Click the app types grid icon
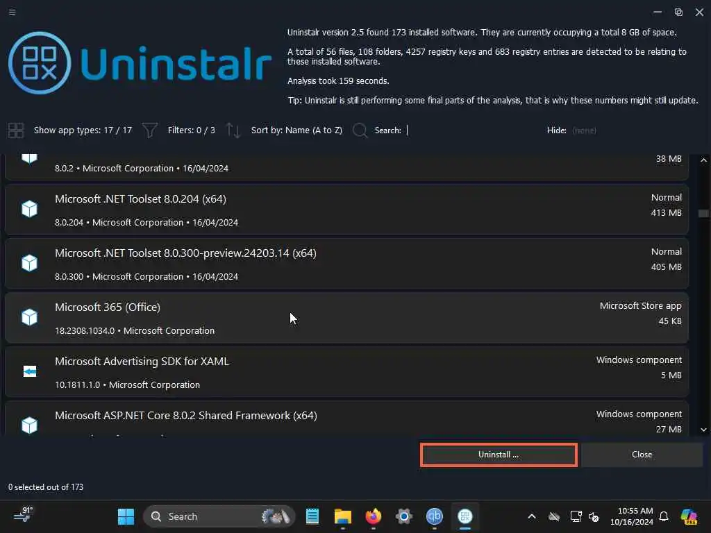The image size is (711, 533). [16, 130]
